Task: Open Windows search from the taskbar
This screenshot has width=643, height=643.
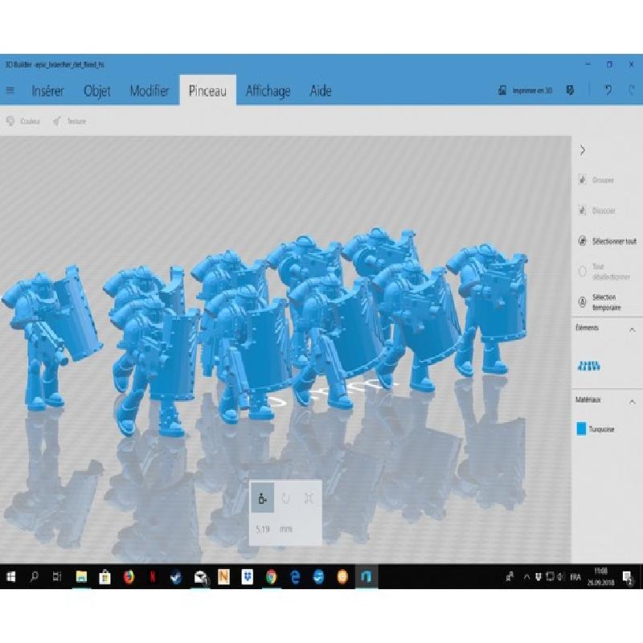Action: click(x=34, y=577)
